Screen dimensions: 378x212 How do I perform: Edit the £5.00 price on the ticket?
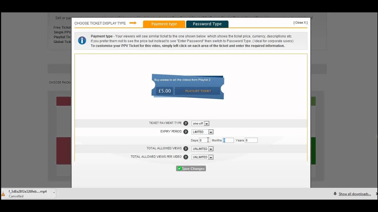[164, 91]
